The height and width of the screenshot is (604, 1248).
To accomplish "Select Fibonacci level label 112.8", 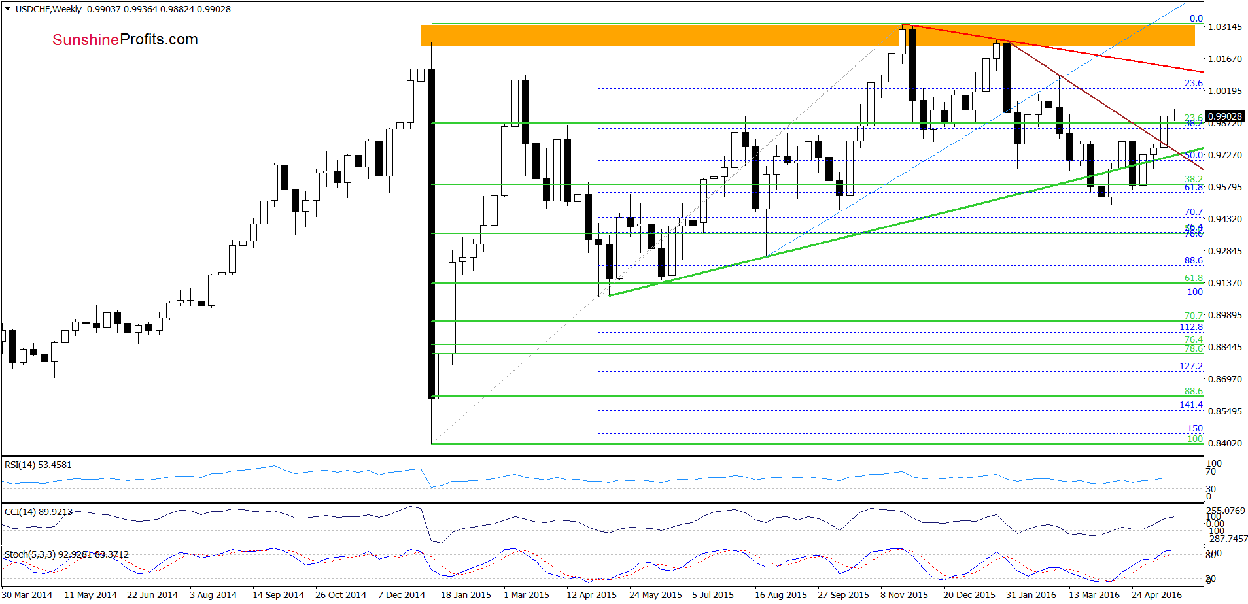I will click(1191, 327).
